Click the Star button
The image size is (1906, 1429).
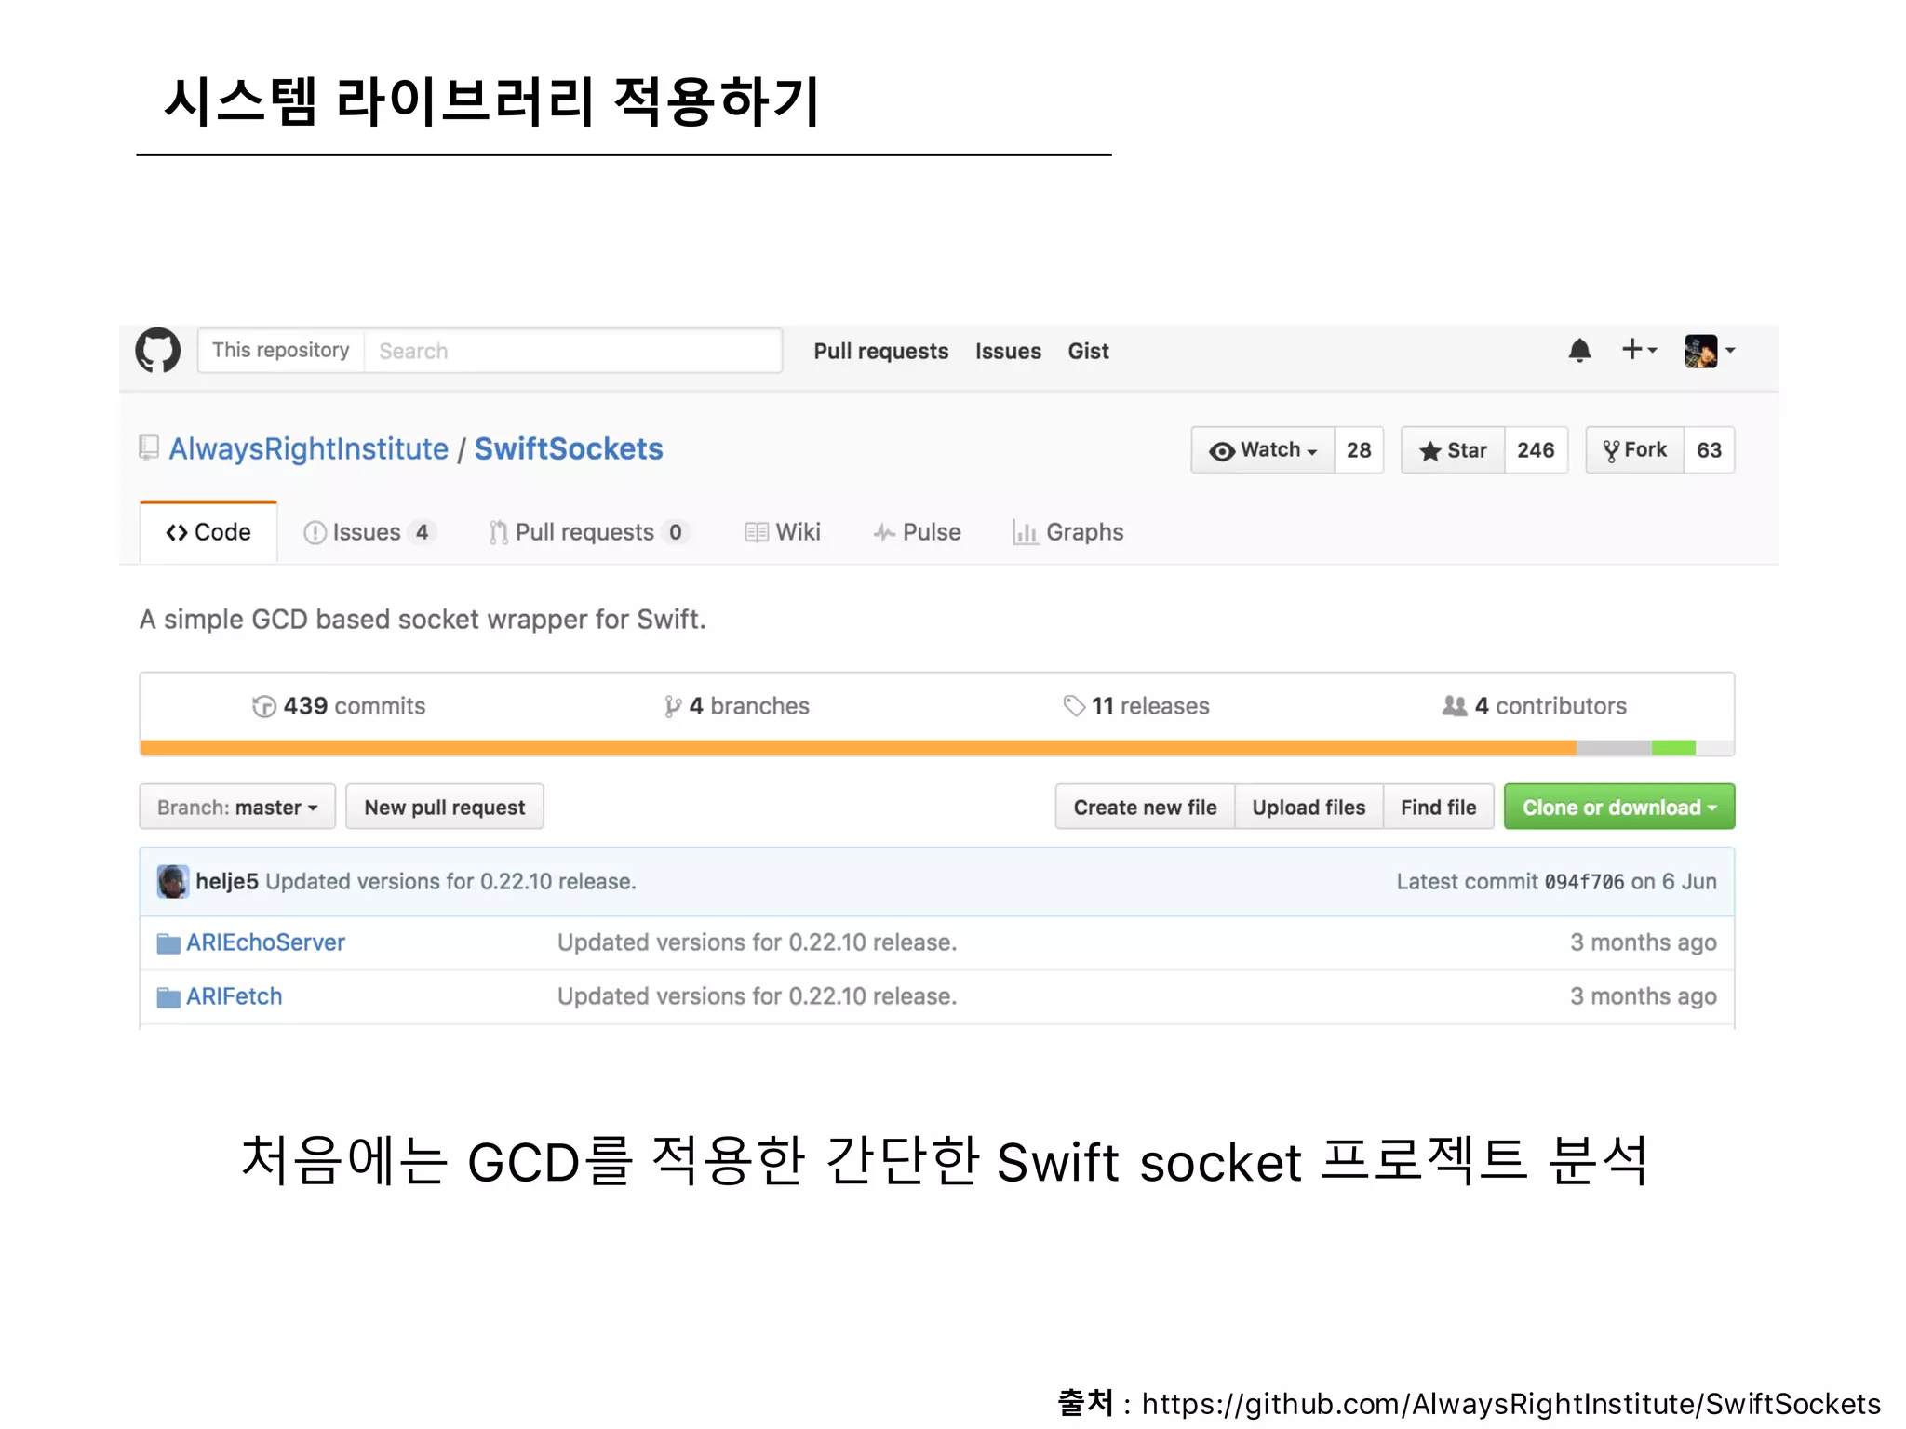tap(1453, 450)
